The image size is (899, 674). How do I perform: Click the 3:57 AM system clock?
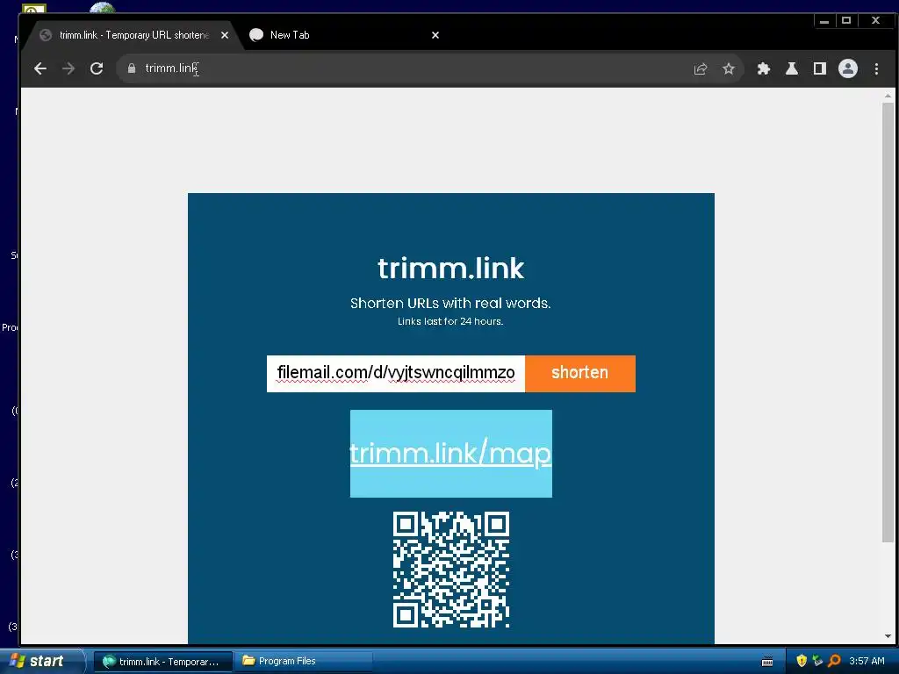pyautogui.click(x=867, y=661)
